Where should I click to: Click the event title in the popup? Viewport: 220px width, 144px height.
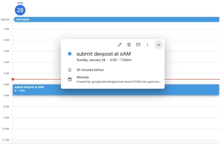point(103,54)
